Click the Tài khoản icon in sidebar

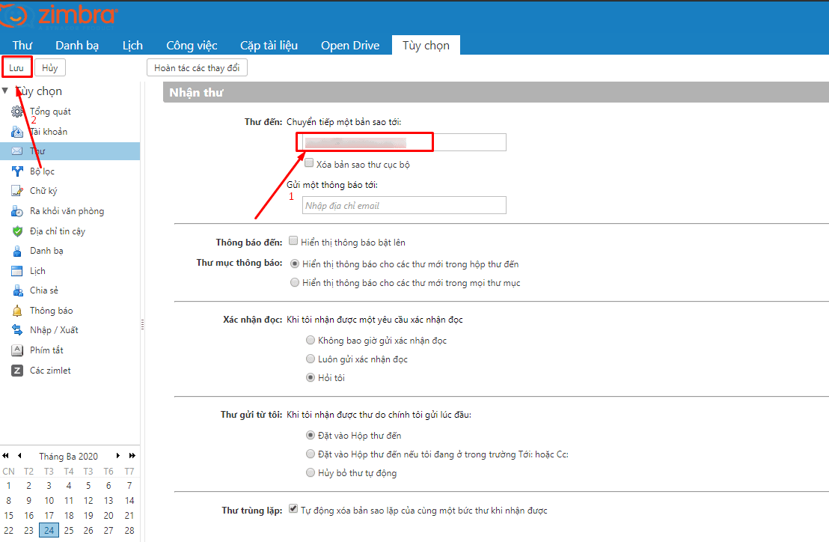17,132
